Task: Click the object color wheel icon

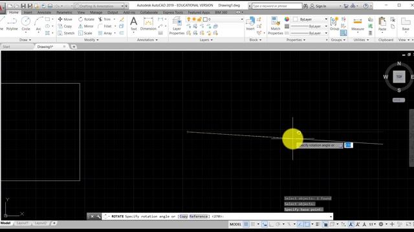Action: pos(287,19)
